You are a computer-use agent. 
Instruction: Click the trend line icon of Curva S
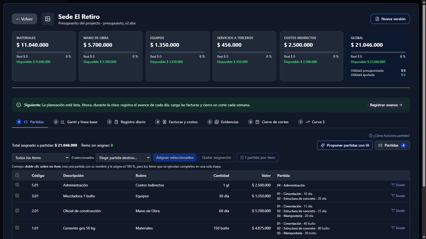coord(308,122)
